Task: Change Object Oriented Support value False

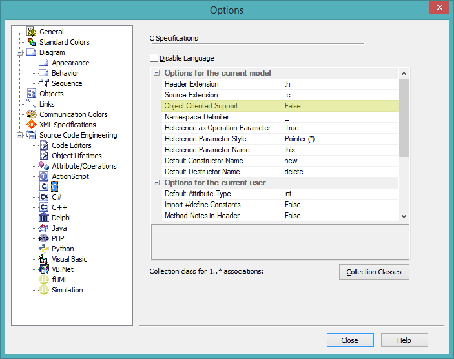Action: (340, 106)
